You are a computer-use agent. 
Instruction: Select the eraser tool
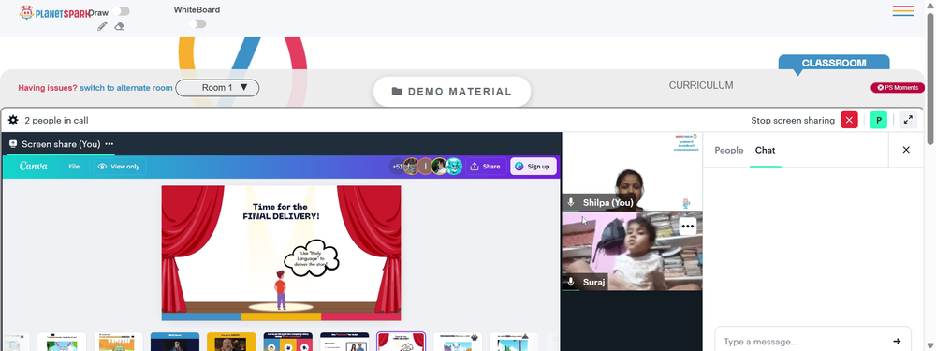pos(120,26)
